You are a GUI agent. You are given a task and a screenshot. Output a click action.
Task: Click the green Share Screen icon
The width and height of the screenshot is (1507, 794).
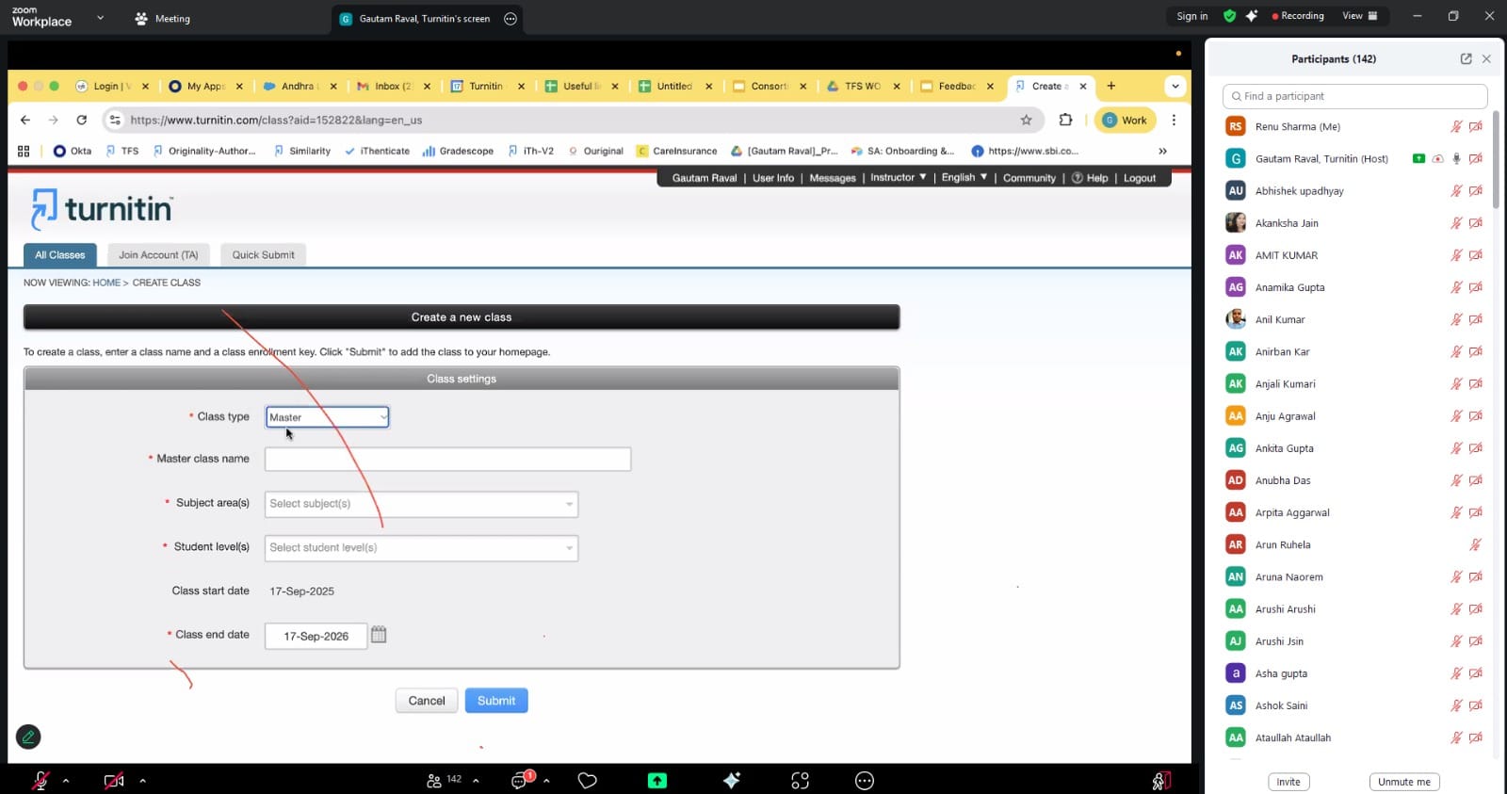coord(657,781)
